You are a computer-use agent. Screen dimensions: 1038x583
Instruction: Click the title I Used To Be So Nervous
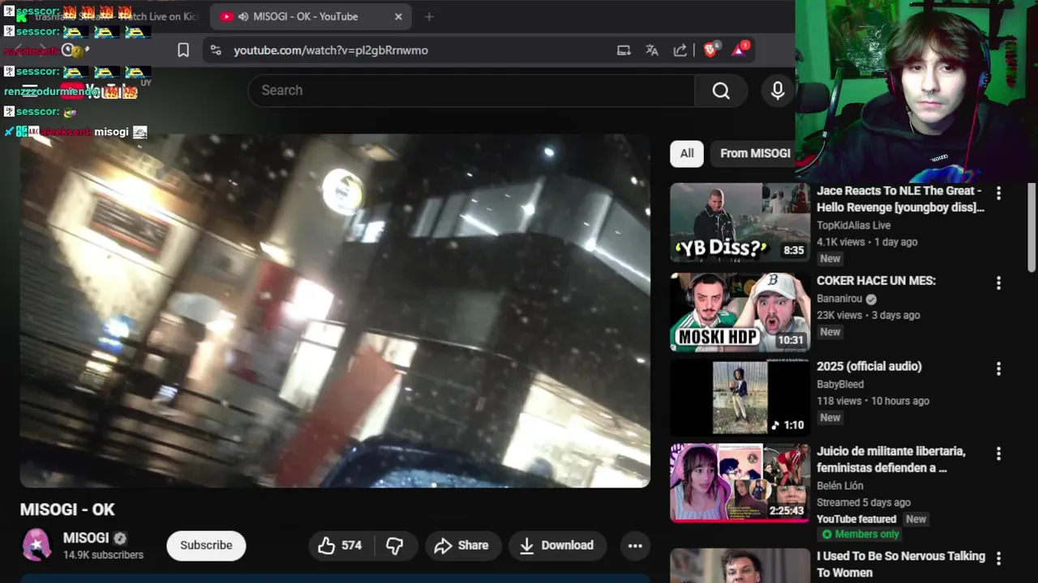(901, 564)
